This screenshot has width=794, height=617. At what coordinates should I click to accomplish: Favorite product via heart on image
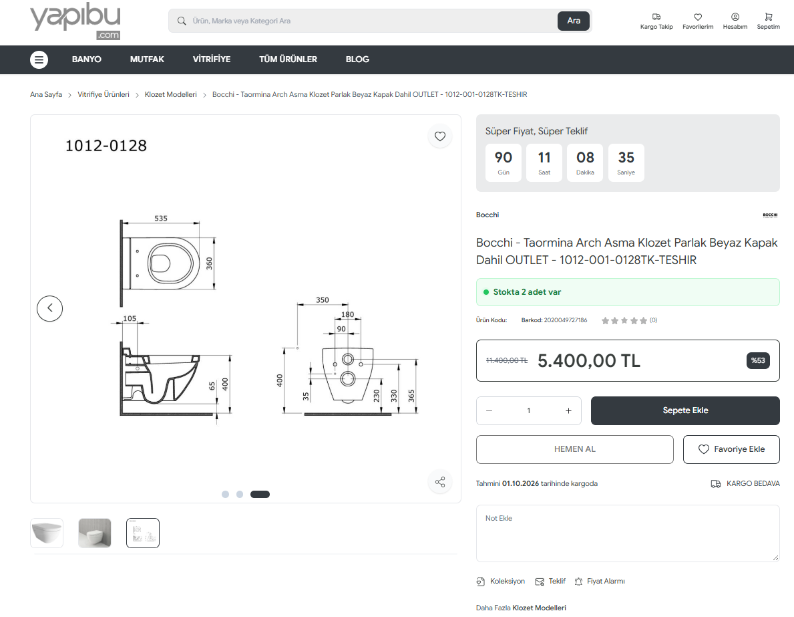[x=440, y=136]
